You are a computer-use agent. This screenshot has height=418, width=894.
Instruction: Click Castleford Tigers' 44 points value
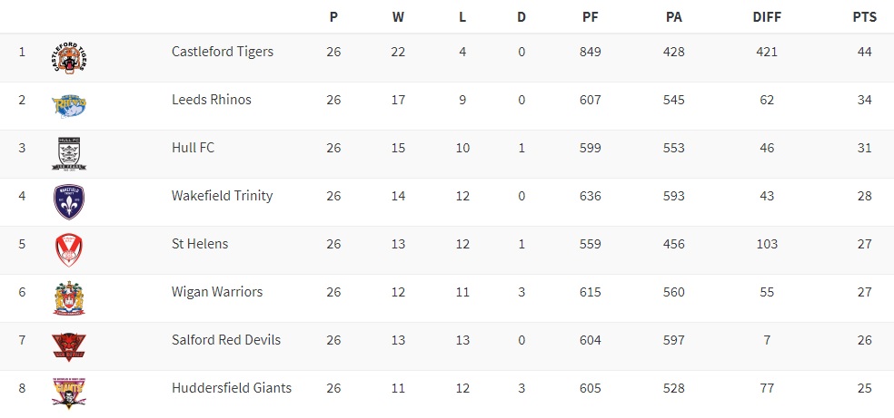tap(864, 52)
